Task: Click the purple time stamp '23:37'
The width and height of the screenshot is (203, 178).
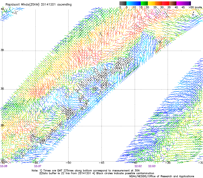Action: (38, 166)
